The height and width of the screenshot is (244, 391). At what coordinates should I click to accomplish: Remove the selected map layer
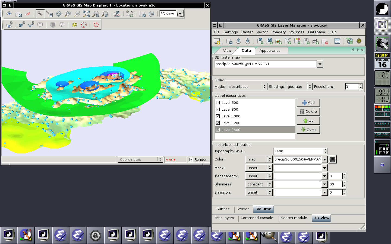pos(325,41)
